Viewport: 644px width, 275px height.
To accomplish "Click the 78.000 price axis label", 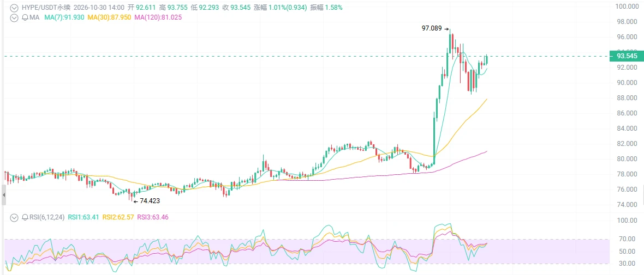I will (x=627, y=174).
